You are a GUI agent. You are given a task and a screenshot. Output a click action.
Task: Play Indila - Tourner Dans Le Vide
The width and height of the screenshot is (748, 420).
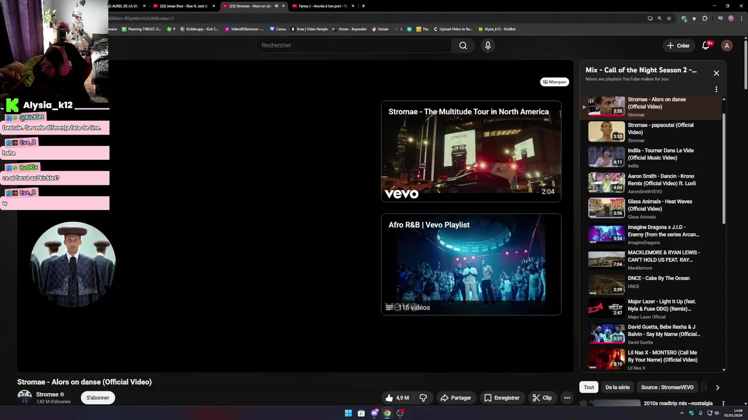tap(652, 157)
